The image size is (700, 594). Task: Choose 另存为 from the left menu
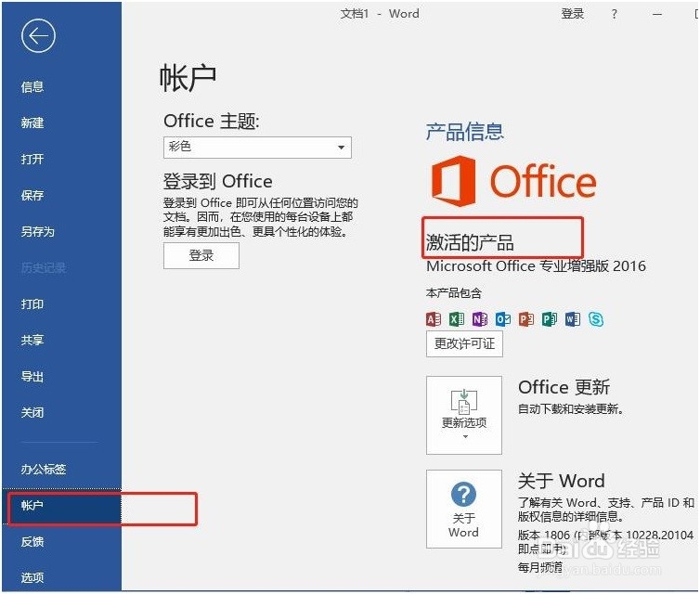[x=37, y=231]
